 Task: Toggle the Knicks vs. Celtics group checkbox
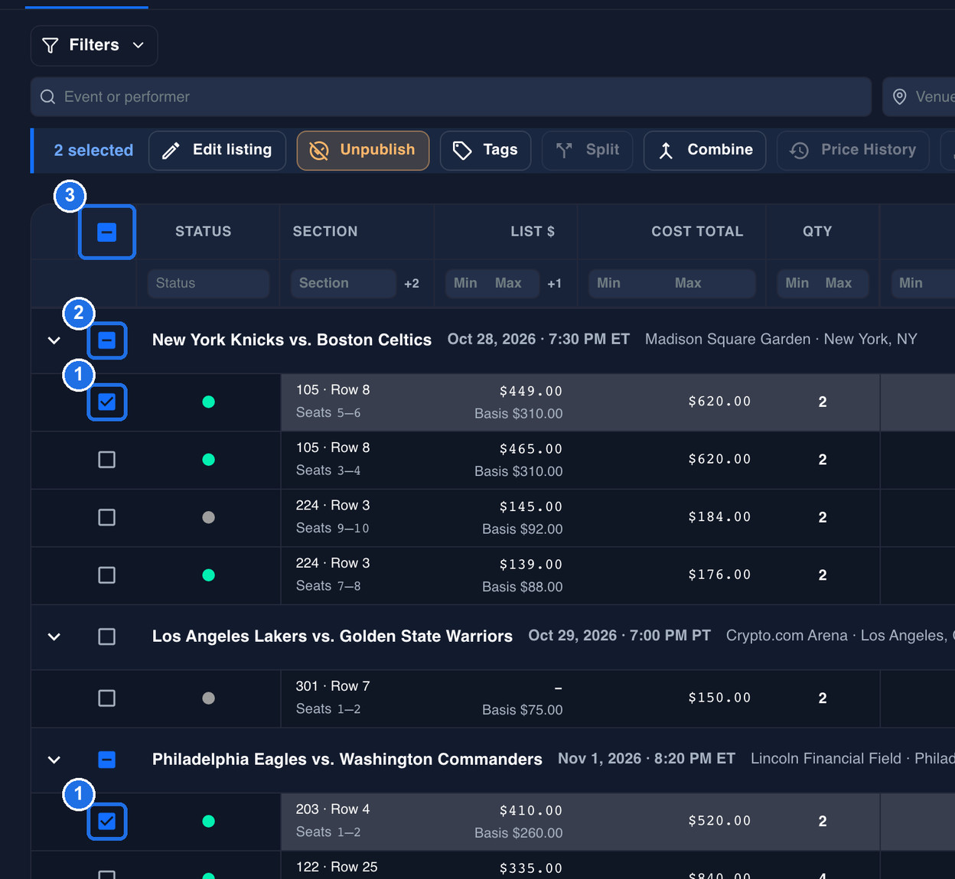tap(107, 340)
